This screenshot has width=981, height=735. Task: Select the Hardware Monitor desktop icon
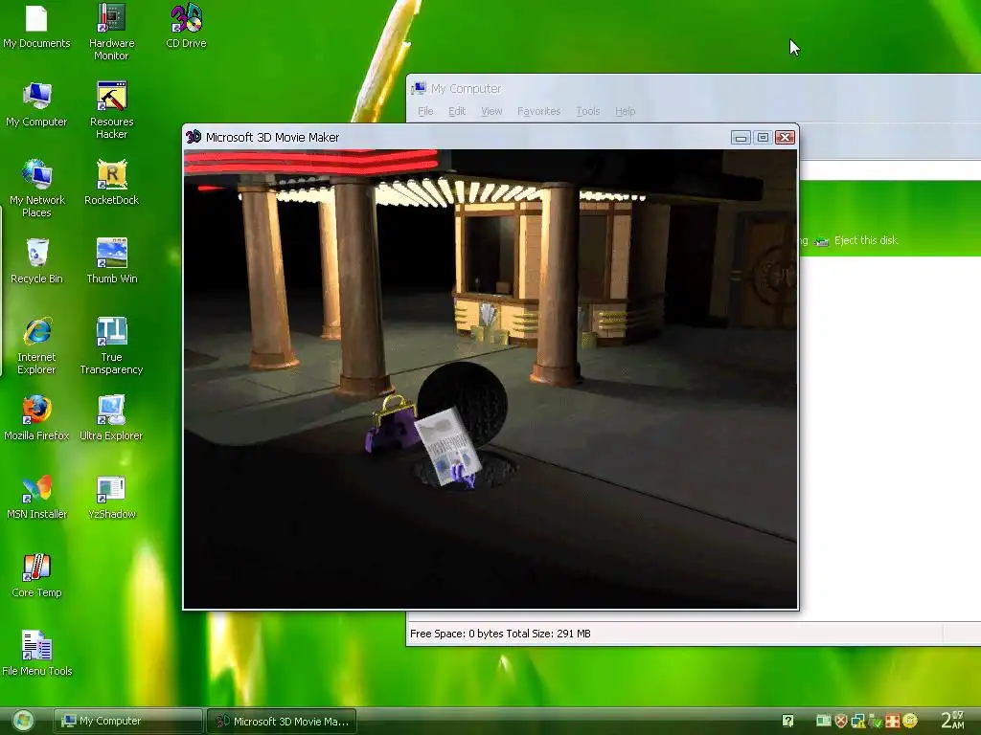pyautogui.click(x=111, y=32)
